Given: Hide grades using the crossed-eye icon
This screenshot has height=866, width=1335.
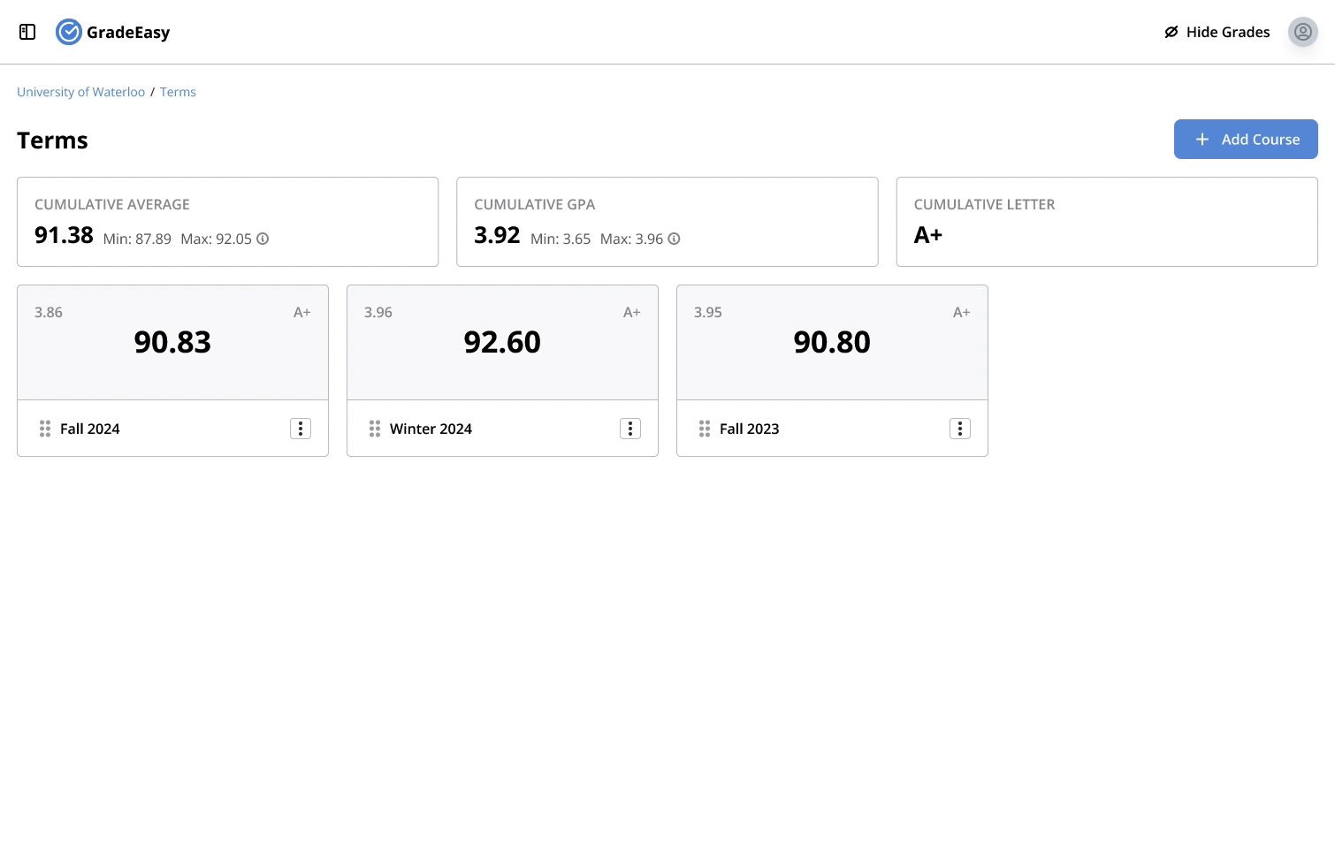Looking at the screenshot, I should click(1171, 32).
